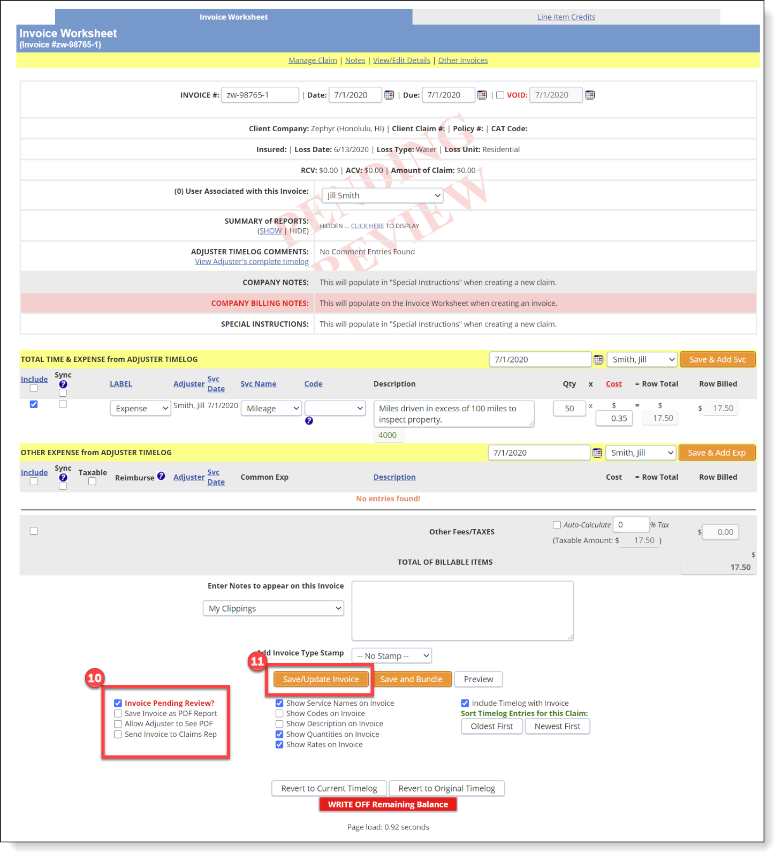This screenshot has width=782, height=860.
Task: Sort by LABEL column header
Action: pos(121,384)
